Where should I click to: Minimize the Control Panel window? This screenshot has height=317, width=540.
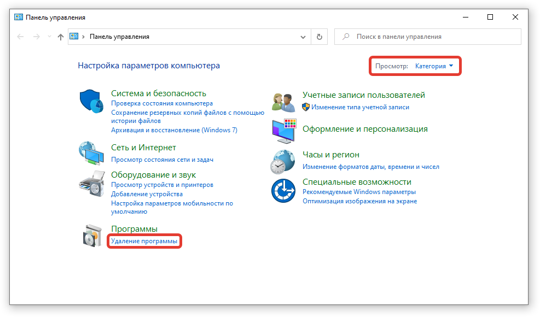466,17
